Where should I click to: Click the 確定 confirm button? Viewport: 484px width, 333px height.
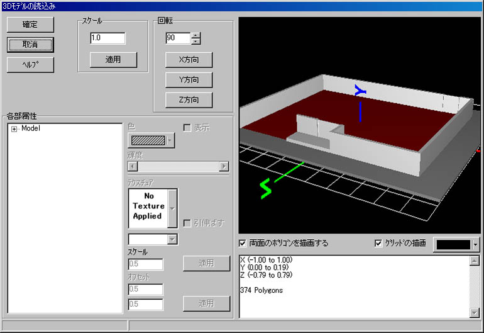[x=30, y=25]
